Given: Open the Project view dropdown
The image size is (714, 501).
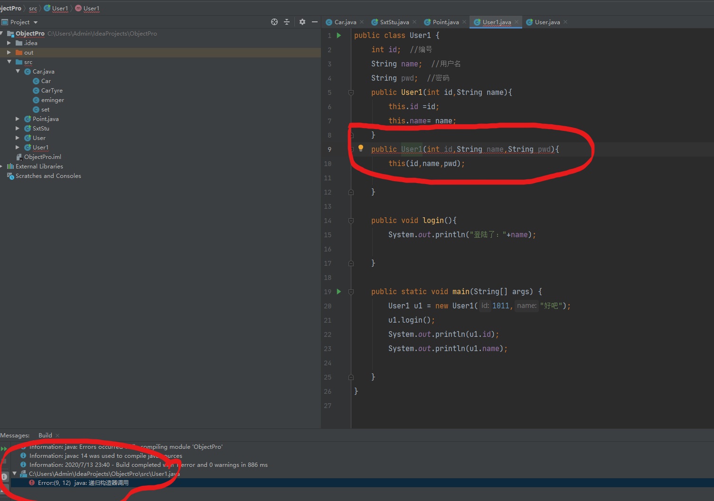Looking at the screenshot, I should (36, 22).
